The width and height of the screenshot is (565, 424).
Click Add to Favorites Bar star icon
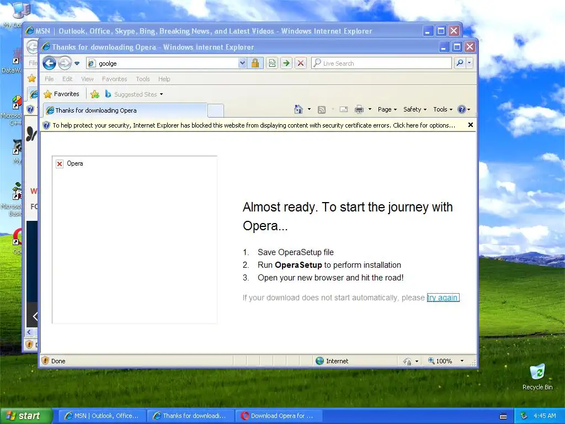tap(95, 94)
